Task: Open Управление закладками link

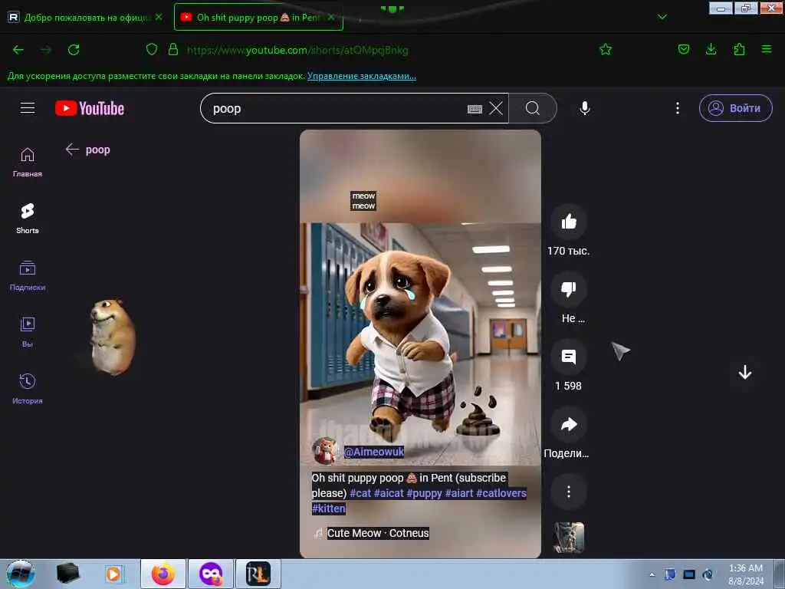Action: tap(362, 76)
